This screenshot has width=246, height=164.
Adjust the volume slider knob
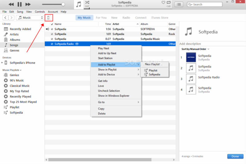pyautogui.click(x=63, y=4)
